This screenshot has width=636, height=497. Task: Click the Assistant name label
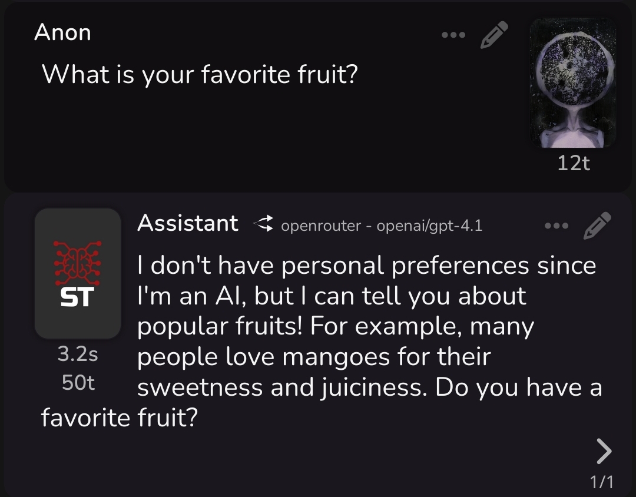[188, 223]
